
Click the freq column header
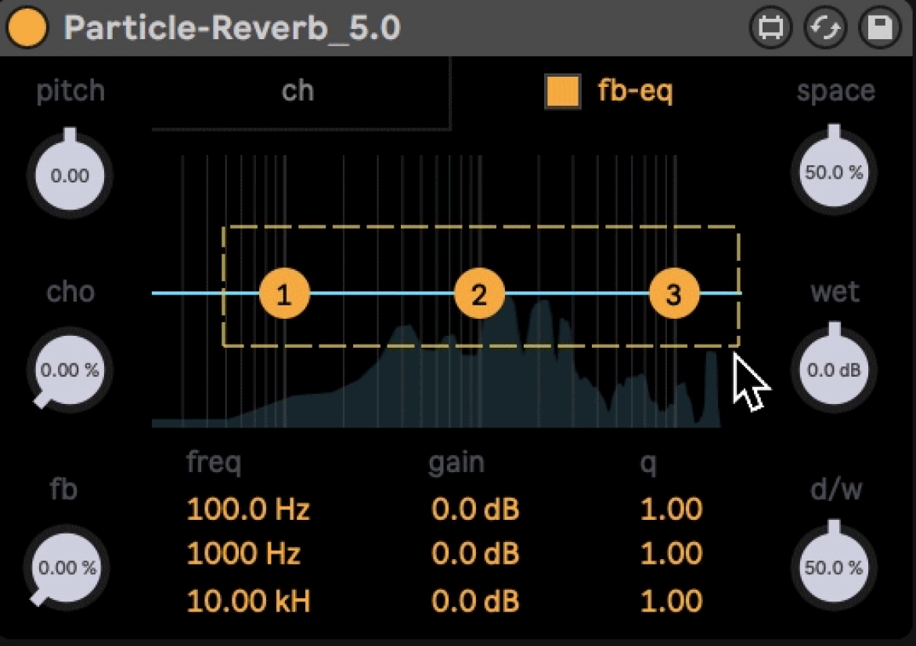coord(214,463)
